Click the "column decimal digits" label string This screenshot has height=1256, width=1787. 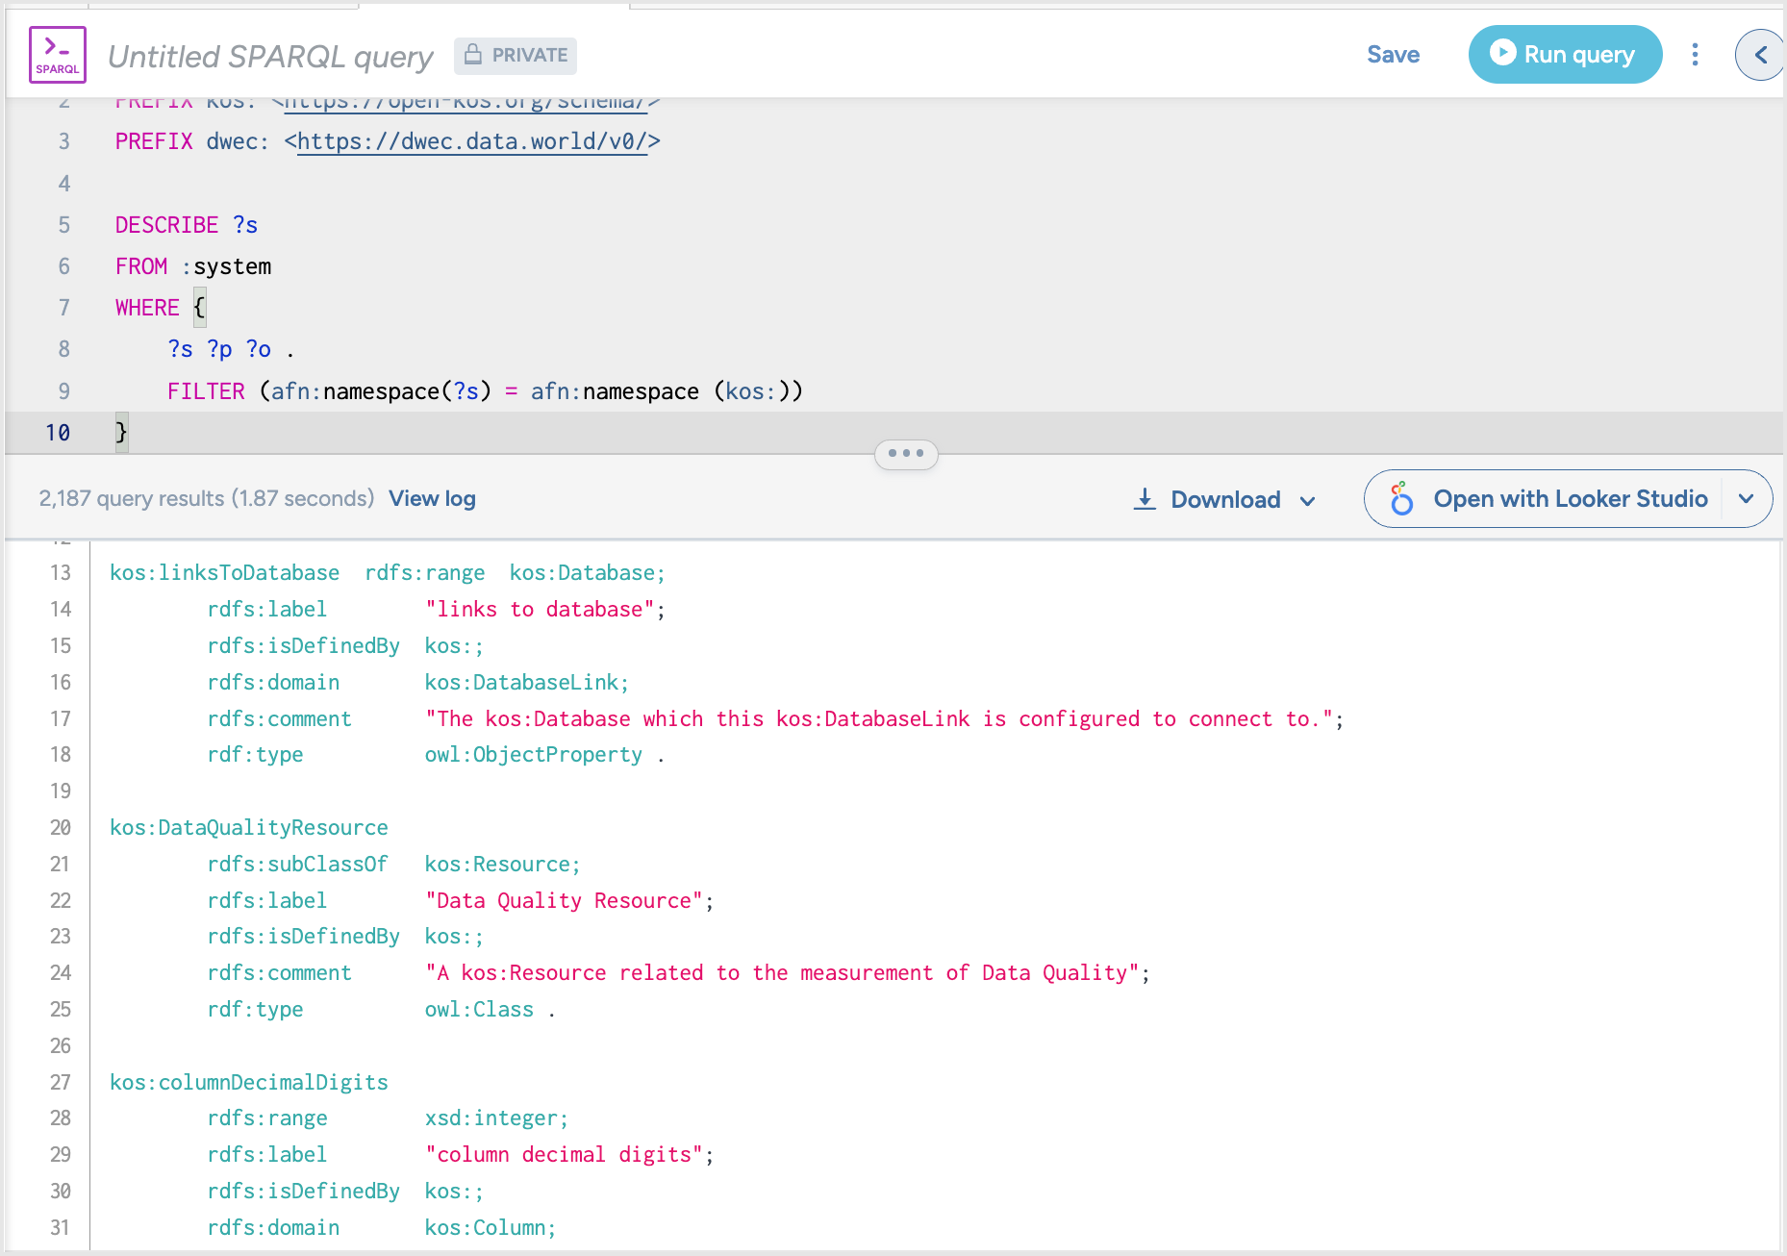pos(565,1154)
